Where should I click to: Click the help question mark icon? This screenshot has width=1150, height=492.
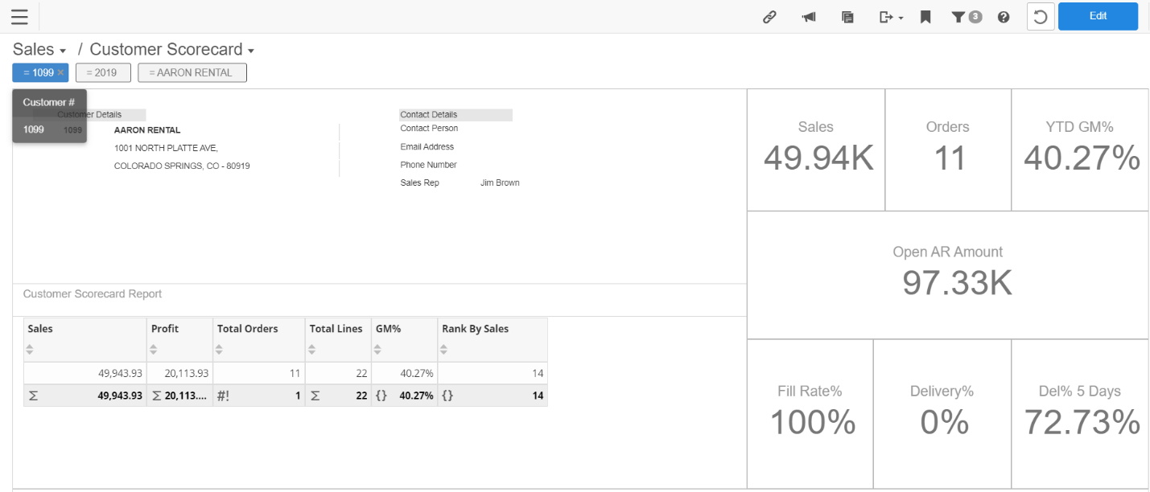click(x=1003, y=16)
